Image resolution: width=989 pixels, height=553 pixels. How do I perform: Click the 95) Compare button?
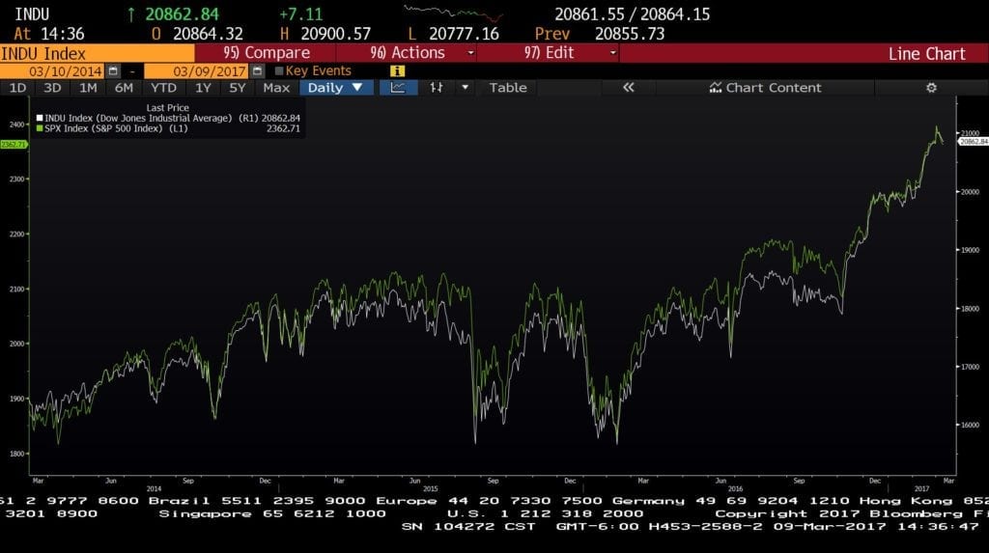(x=267, y=53)
